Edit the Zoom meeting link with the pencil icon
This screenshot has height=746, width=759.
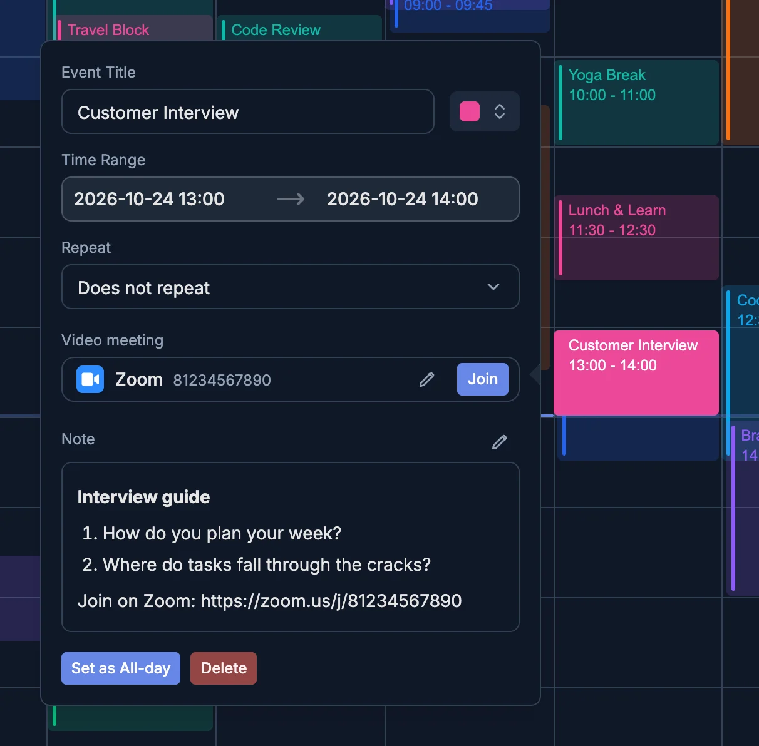click(427, 379)
